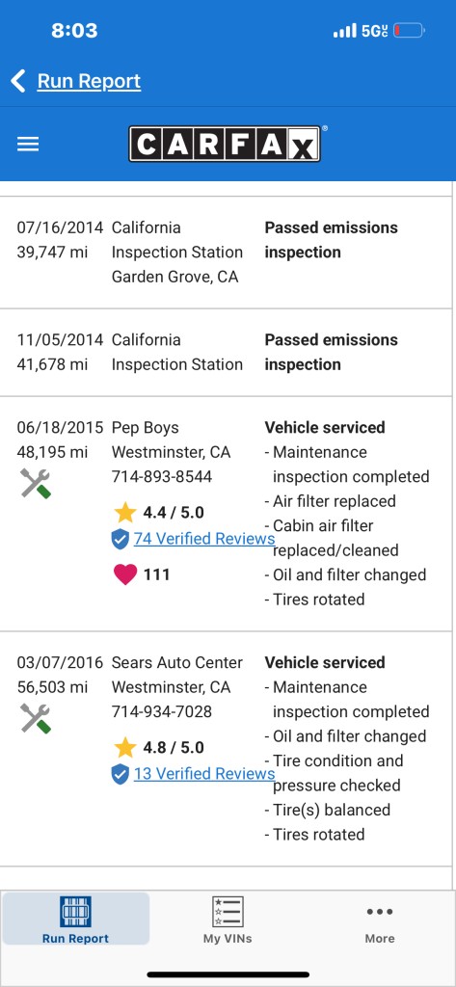Open the 13 Verified Reviews link
Screen dimensions: 456x987
pos(204,774)
